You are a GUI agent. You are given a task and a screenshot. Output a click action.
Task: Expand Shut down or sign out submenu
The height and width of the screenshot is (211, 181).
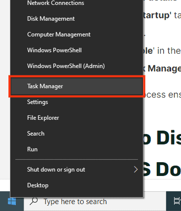77,170
